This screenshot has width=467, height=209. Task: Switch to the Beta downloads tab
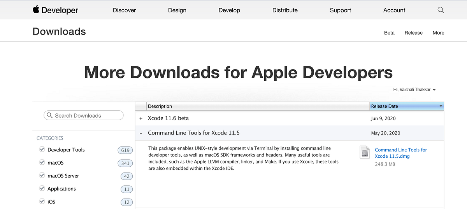(389, 33)
